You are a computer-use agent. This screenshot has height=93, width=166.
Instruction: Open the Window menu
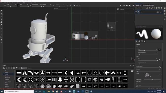click(x=13, y=3)
